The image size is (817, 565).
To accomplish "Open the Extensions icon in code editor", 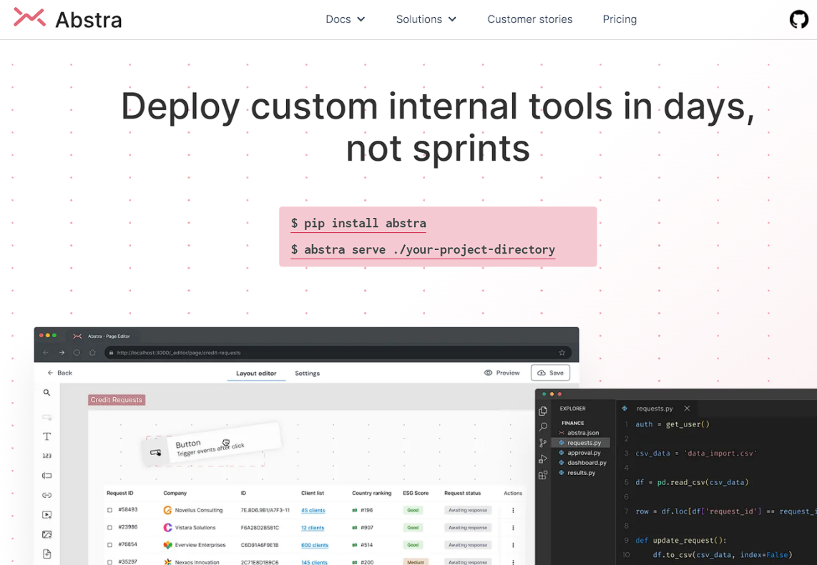I will 543,475.
